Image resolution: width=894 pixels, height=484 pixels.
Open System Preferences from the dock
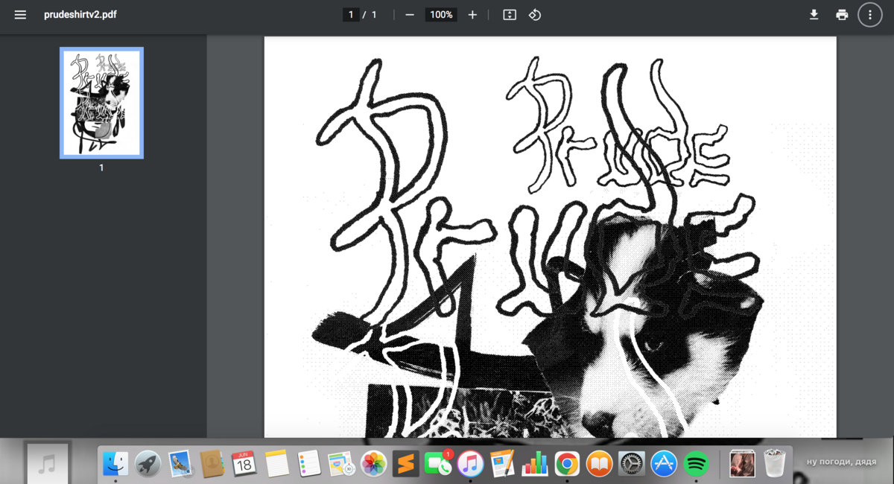(x=631, y=464)
